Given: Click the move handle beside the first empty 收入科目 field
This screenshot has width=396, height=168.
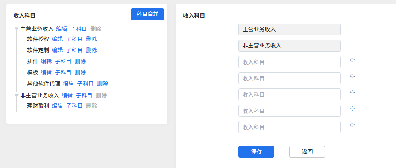Looking at the screenshot, I should 352,60.
